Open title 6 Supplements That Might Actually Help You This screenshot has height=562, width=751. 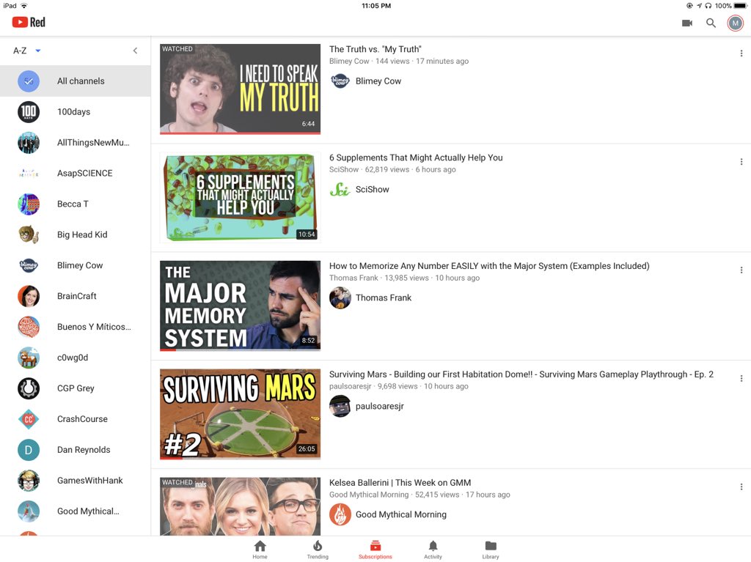[416, 158]
